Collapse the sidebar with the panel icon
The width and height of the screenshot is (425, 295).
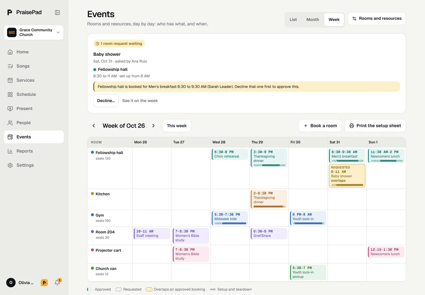pyautogui.click(x=58, y=13)
